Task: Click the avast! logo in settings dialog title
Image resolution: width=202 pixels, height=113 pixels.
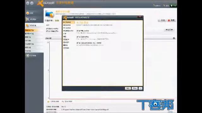Action: (x=68, y=18)
